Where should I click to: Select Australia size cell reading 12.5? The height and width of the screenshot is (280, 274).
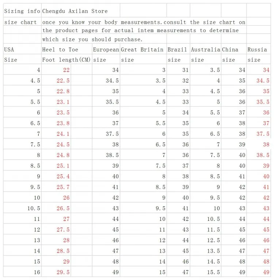click(206, 240)
